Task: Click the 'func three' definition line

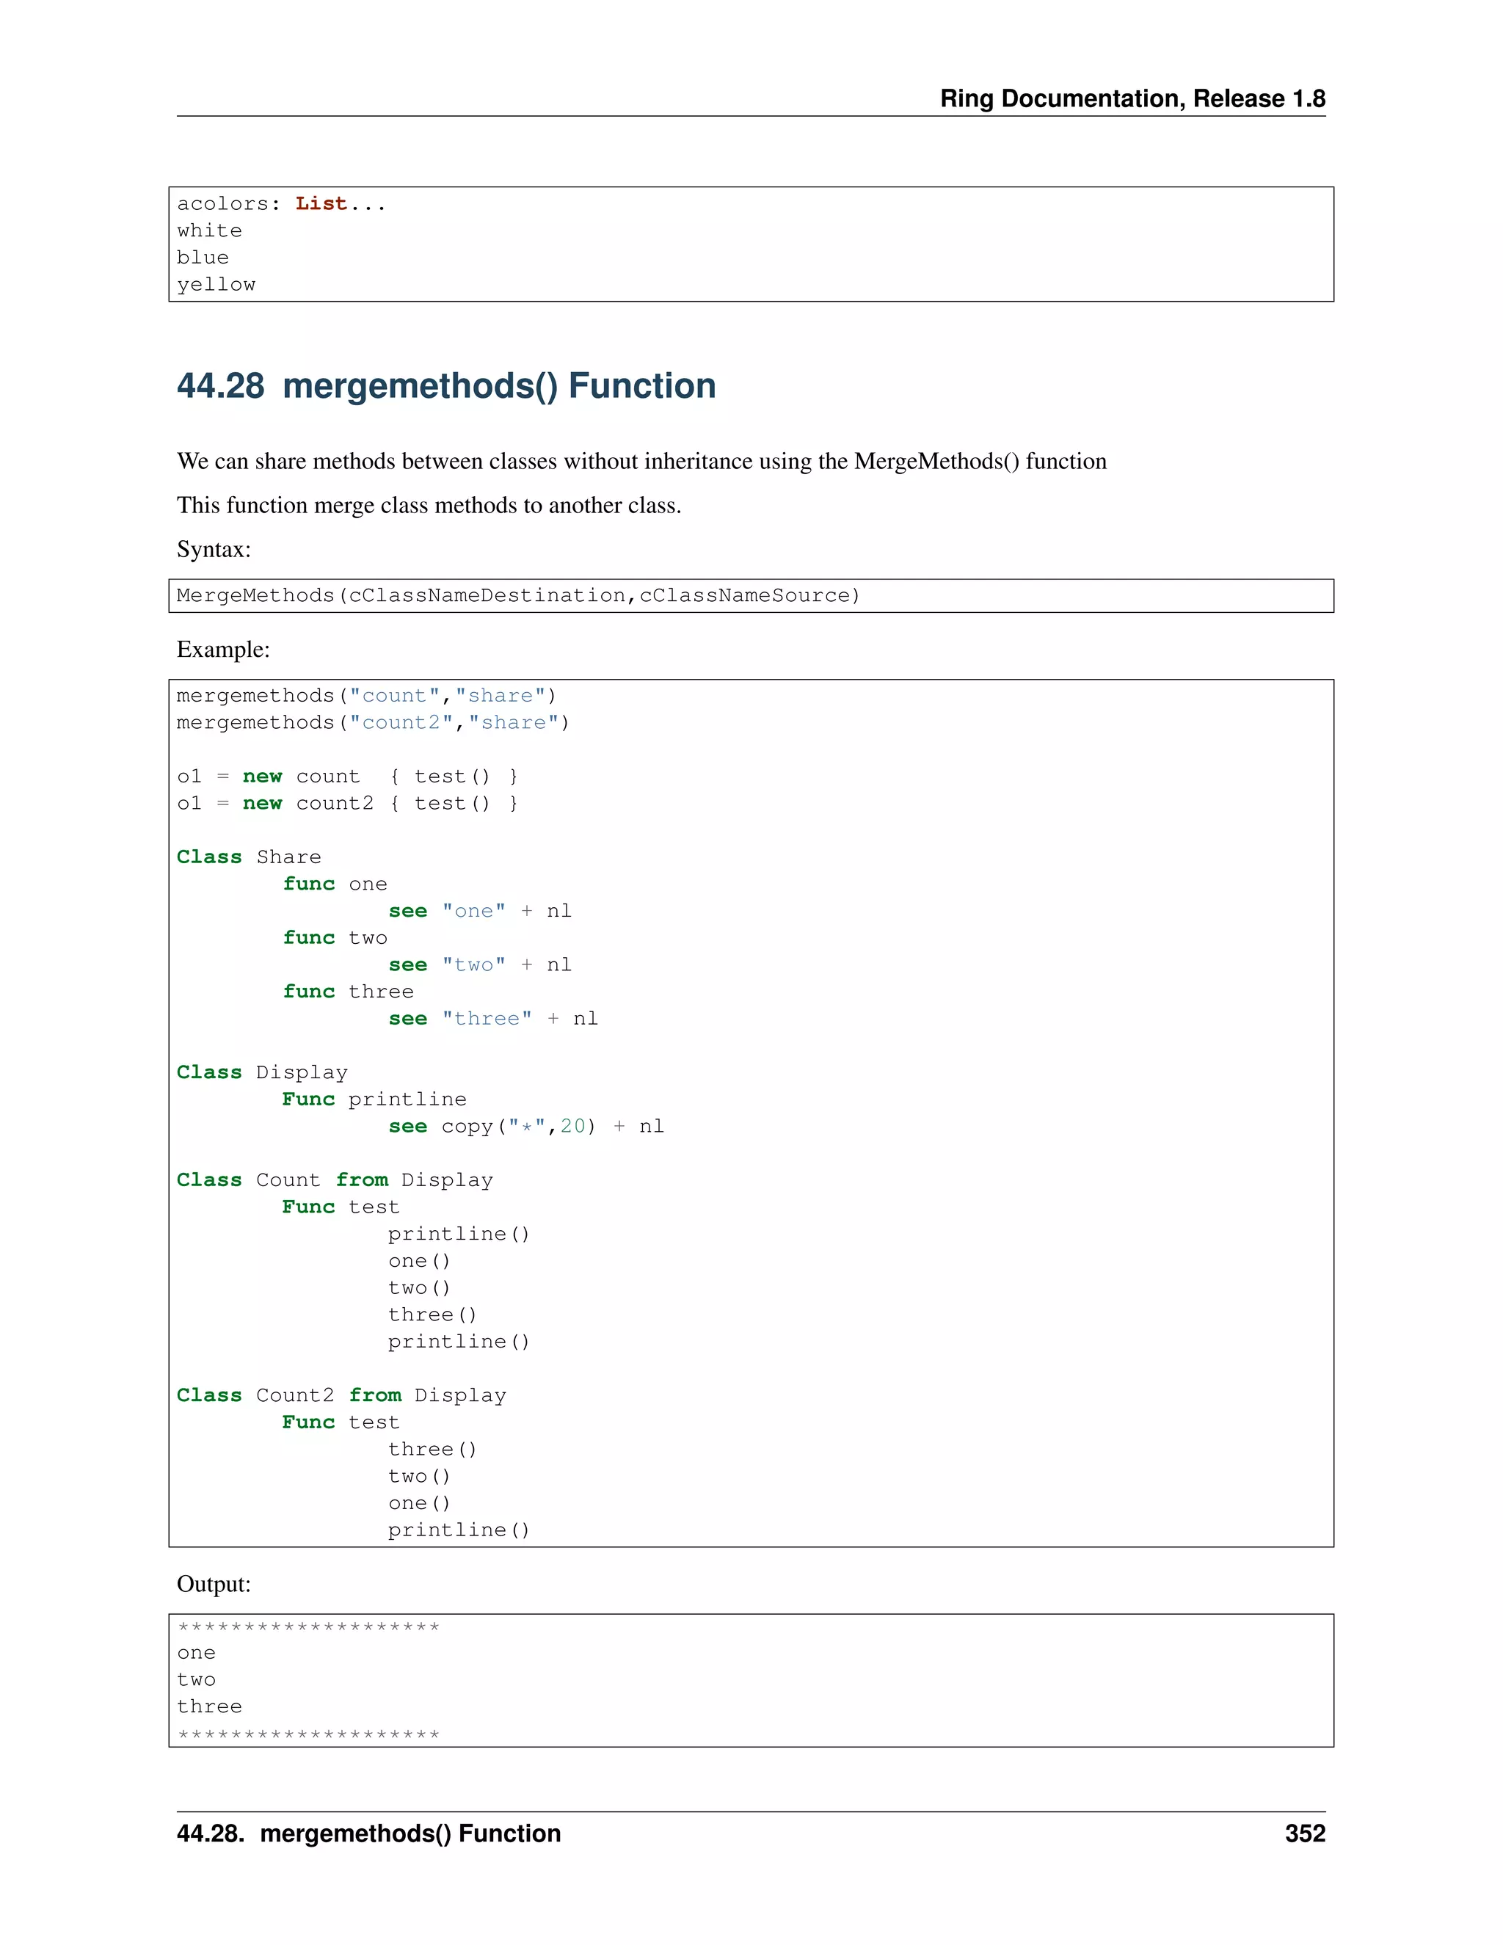Action: coord(348,991)
